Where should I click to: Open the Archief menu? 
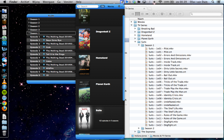point(25,2)
